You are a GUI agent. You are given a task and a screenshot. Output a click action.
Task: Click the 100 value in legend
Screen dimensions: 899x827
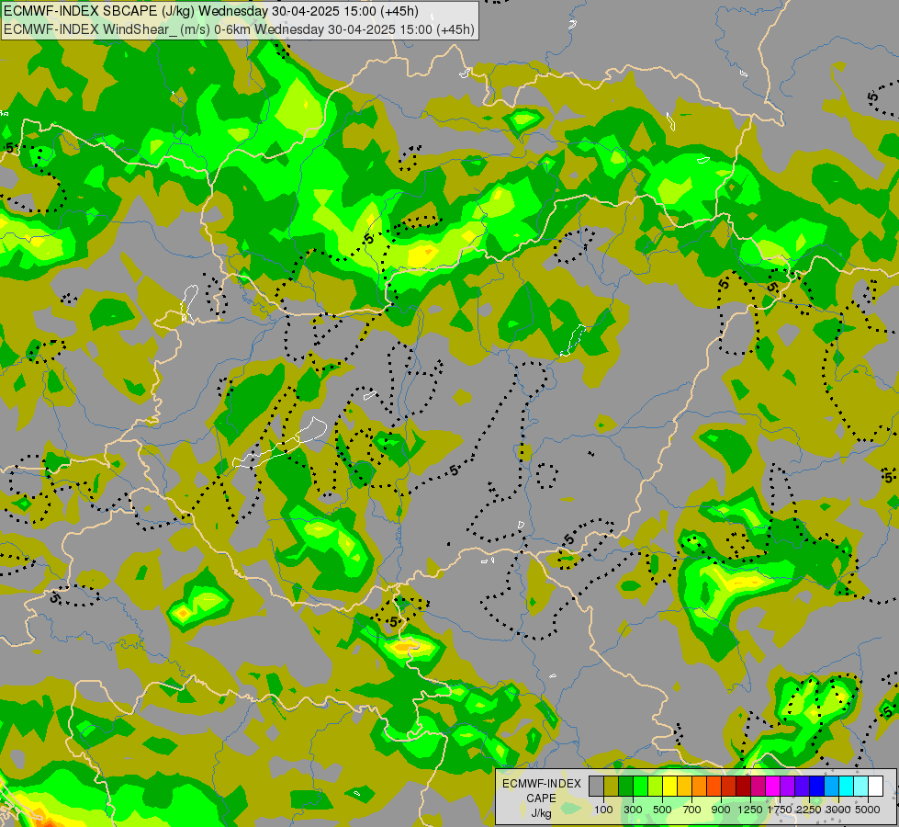[x=603, y=810]
